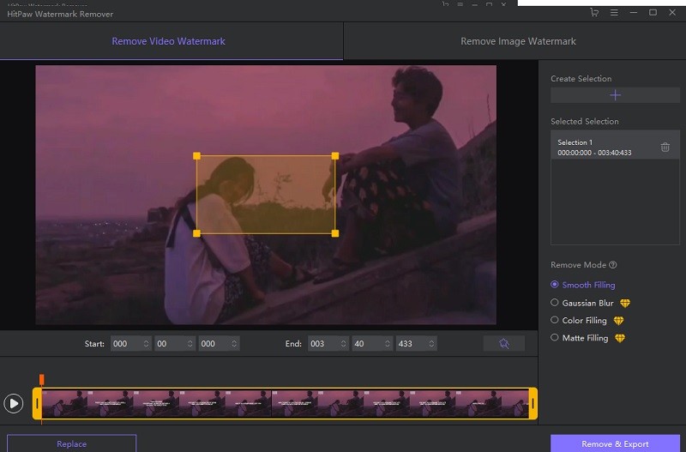Open the Remove Video Watermark tab
This screenshot has height=452, width=686.
(168, 41)
